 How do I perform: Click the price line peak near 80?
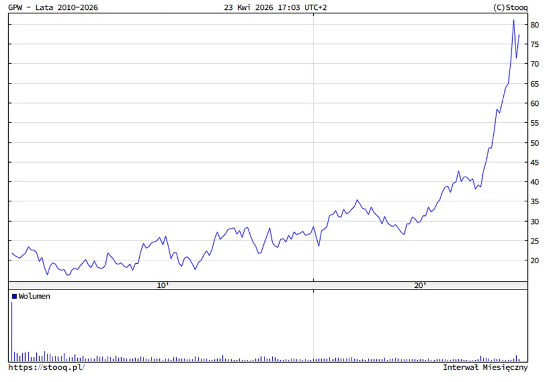[514, 20]
